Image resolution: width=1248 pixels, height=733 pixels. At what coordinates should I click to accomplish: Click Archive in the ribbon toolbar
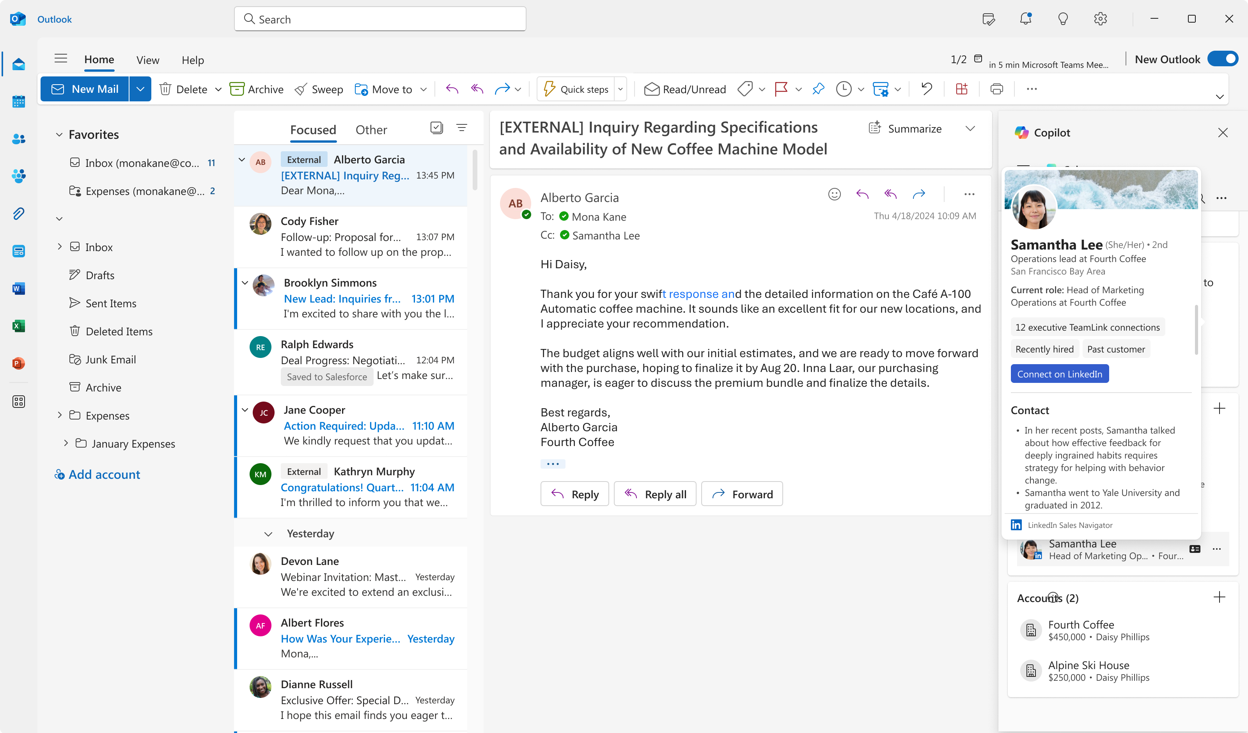tap(257, 89)
